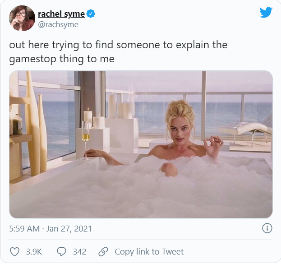Screen dimensions: 281x264
Task: Click the "rachel syme" display name
Action: point(61,14)
